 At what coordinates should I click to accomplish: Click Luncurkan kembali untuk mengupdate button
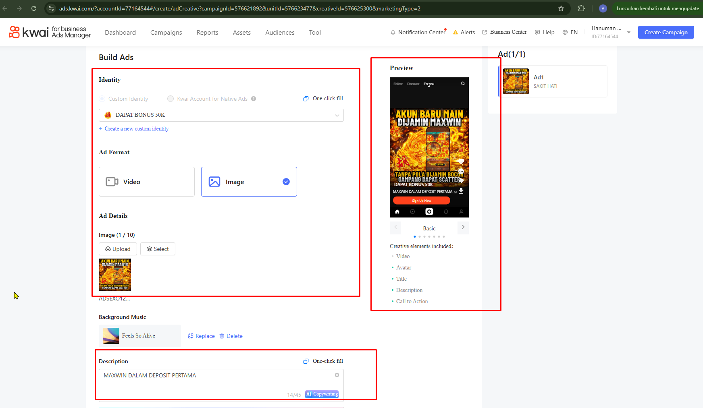tap(657, 8)
